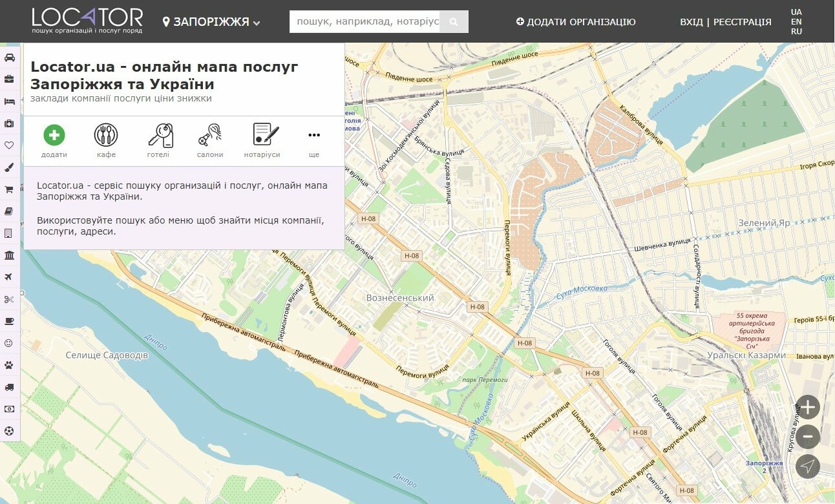This screenshot has height=504, width=835.
Task: Open the shopping cart category
Action: 9,189
